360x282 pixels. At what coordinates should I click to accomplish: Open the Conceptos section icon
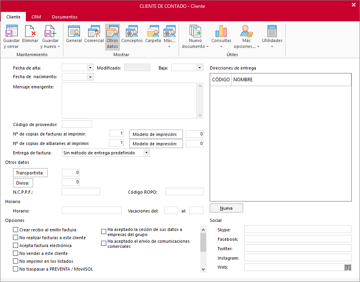[x=132, y=31]
